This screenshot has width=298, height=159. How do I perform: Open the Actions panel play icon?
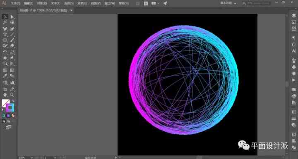tap(294, 80)
